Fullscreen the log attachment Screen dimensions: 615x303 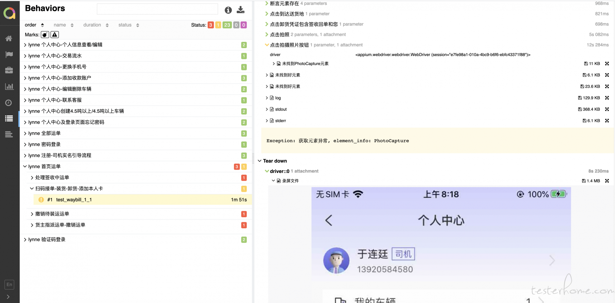(607, 98)
